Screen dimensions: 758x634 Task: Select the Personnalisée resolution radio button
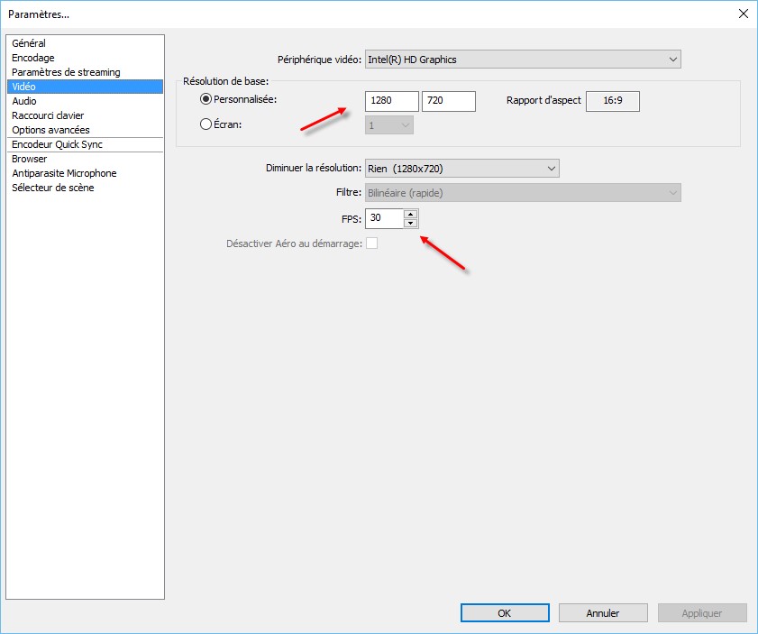[206, 99]
